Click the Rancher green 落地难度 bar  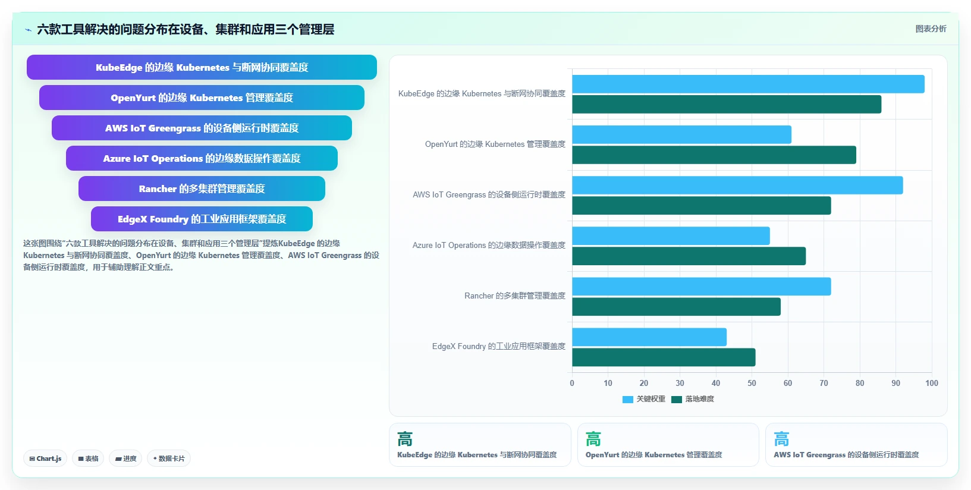pos(676,307)
